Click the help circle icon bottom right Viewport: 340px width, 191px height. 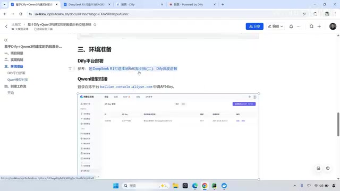[328, 168]
